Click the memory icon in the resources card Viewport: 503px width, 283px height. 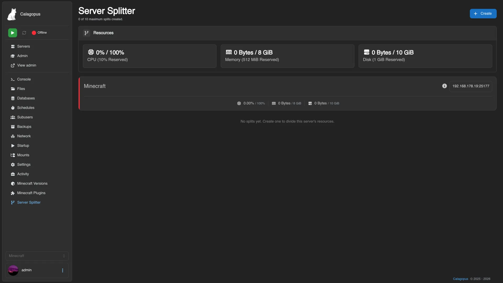(229, 52)
